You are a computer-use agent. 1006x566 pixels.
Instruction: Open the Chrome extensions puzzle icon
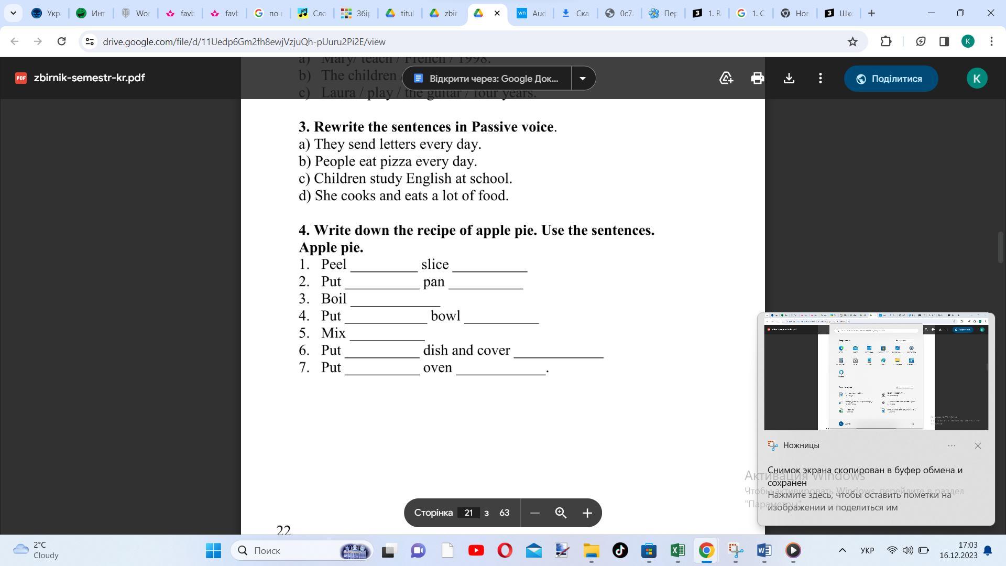point(885,41)
